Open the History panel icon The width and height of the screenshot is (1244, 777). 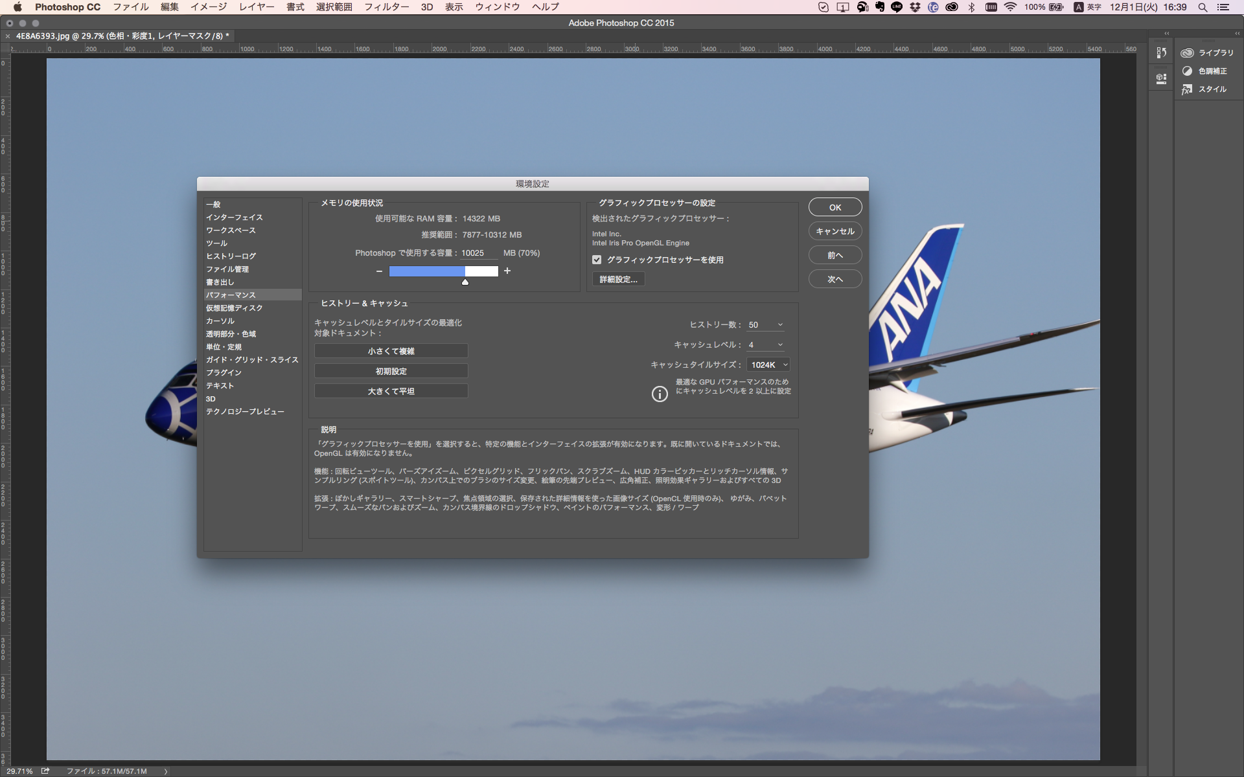[x=1161, y=53]
